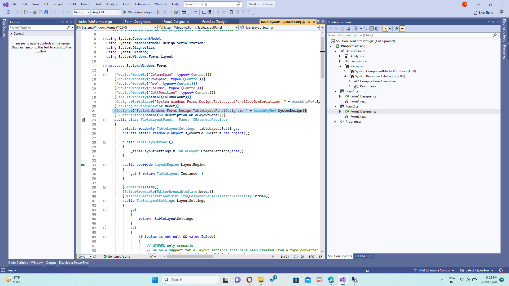Image resolution: width=509 pixels, height=286 pixels.
Task: Open the Developer PowerShell tab
Action: pos(74,263)
